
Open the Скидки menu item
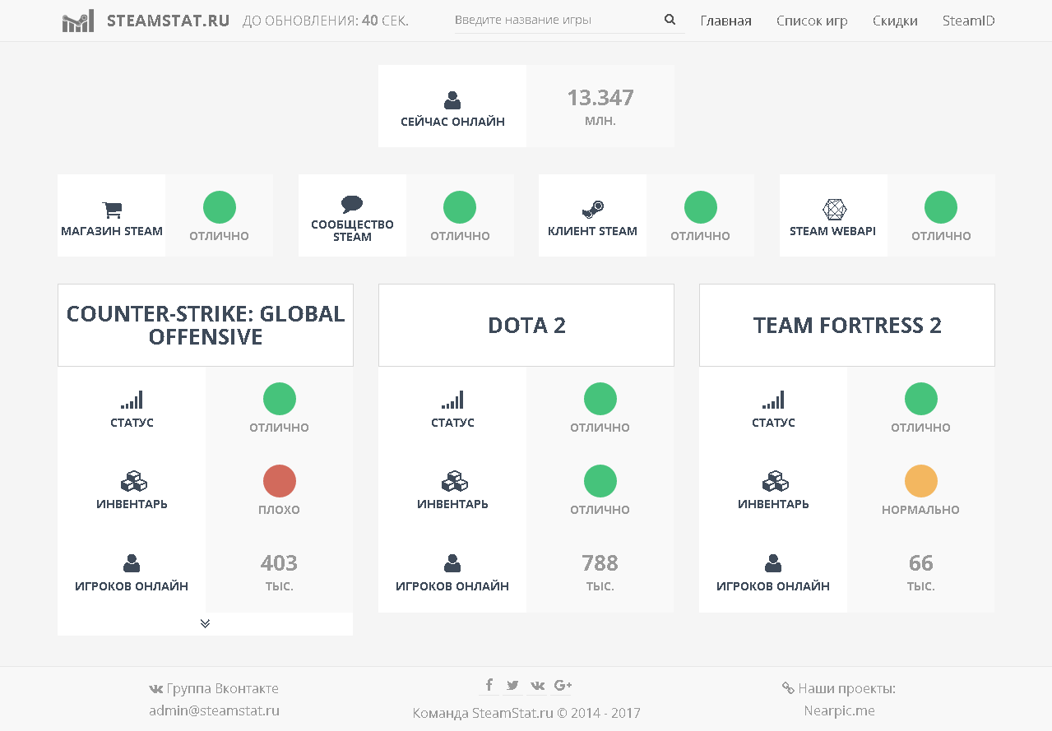[895, 21]
